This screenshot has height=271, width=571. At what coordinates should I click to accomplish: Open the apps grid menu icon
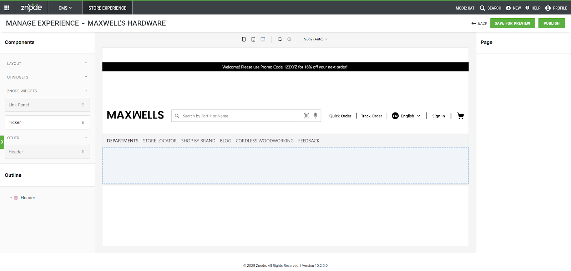tap(7, 8)
